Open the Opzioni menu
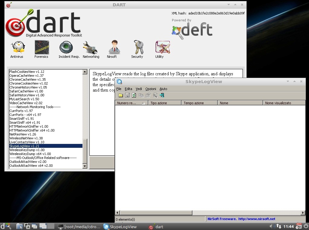The image size is (309, 230). (x=150, y=89)
